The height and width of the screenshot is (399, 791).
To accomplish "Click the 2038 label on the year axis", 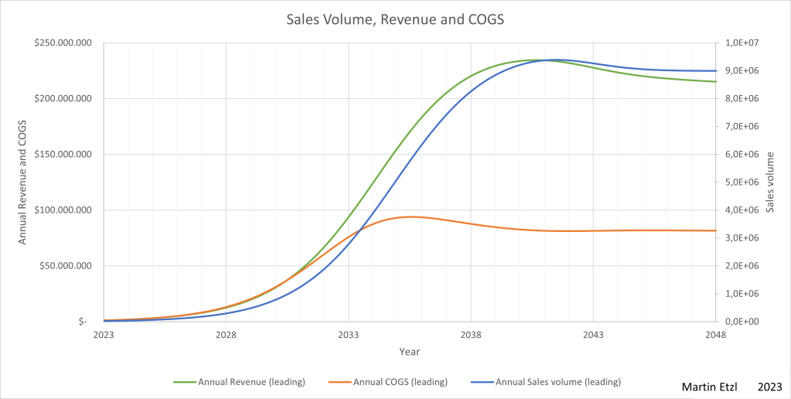I will 471,336.
